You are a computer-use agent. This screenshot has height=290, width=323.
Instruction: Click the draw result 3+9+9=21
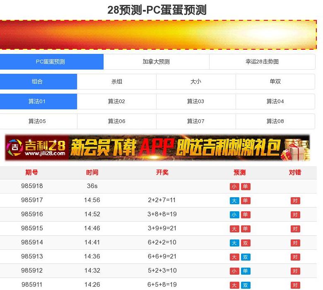162,228
